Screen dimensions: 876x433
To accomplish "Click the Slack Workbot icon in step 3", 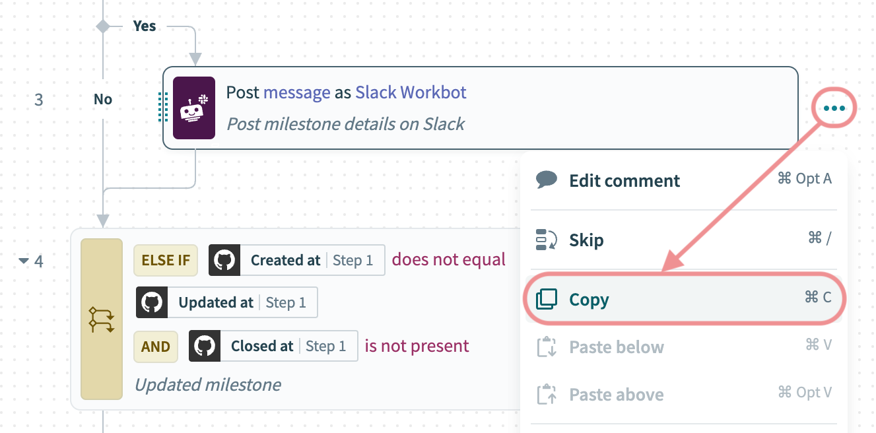I will [194, 108].
